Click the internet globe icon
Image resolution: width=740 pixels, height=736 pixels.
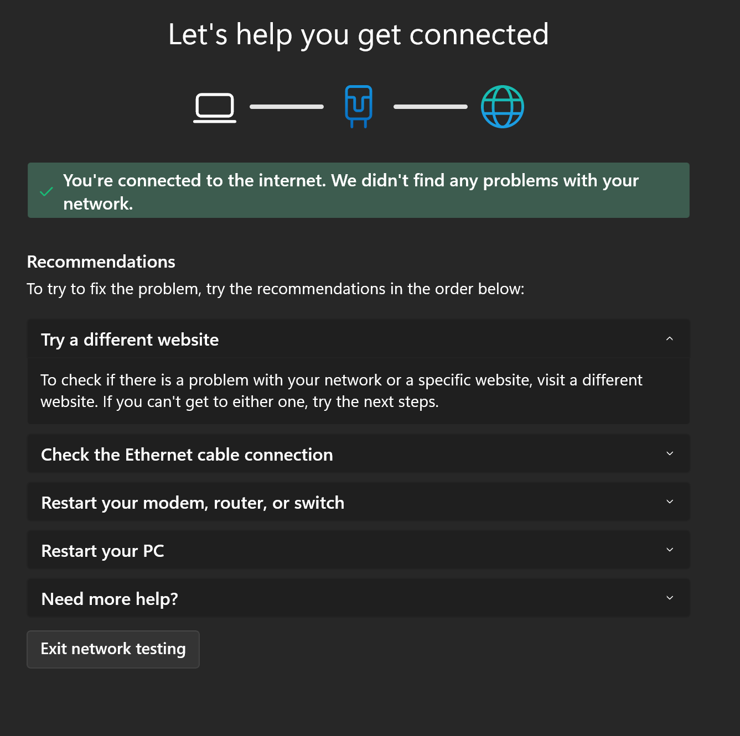503,107
